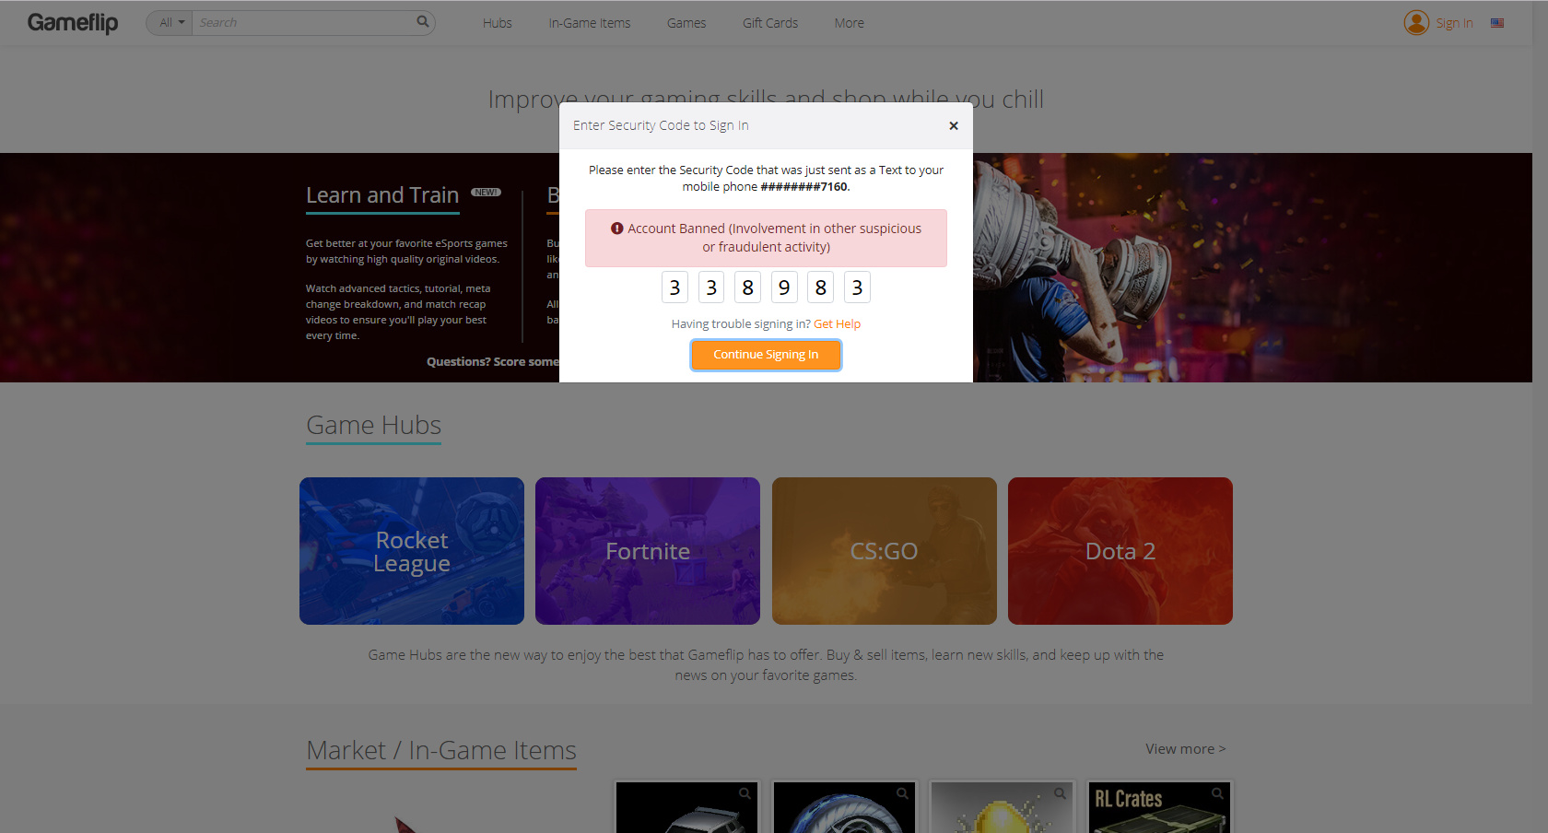Screen dimensions: 1548x833
Task: Select the fourth security code digit box
Action: tap(784, 287)
